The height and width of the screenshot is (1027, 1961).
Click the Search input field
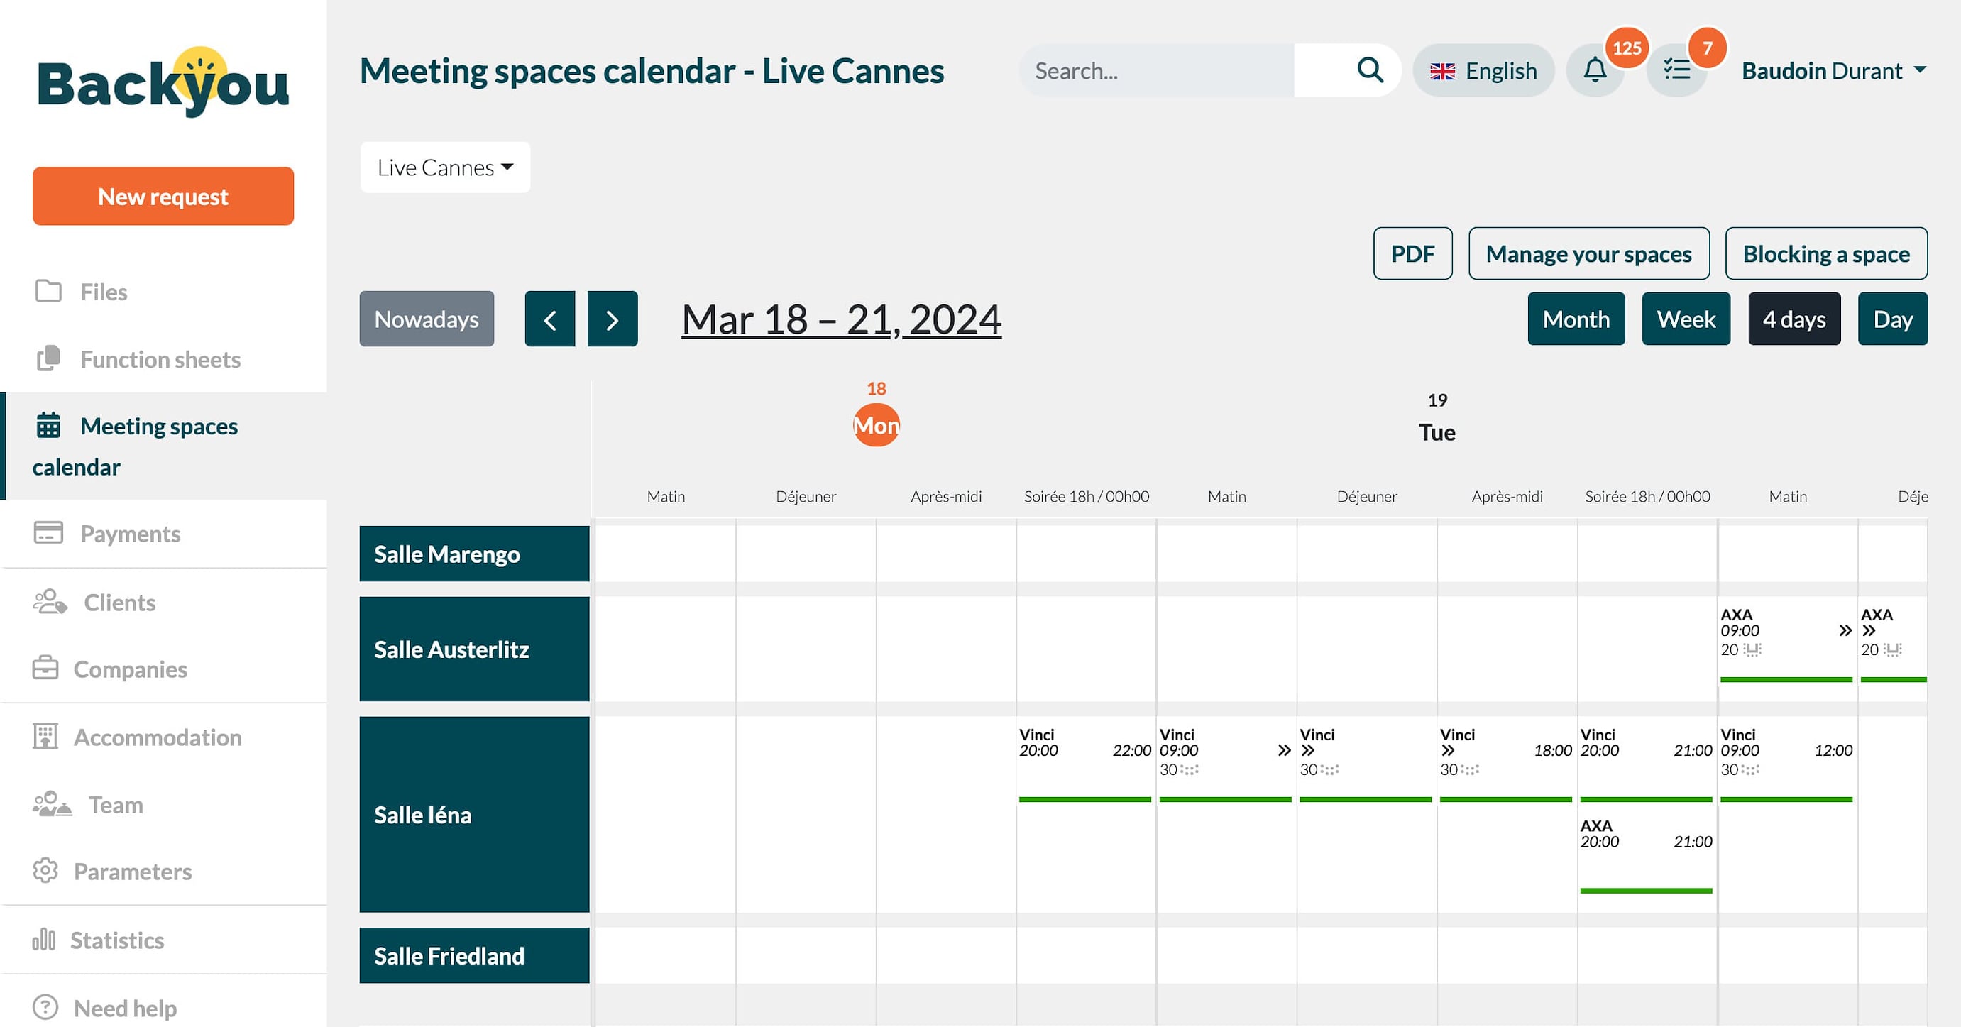[1157, 71]
